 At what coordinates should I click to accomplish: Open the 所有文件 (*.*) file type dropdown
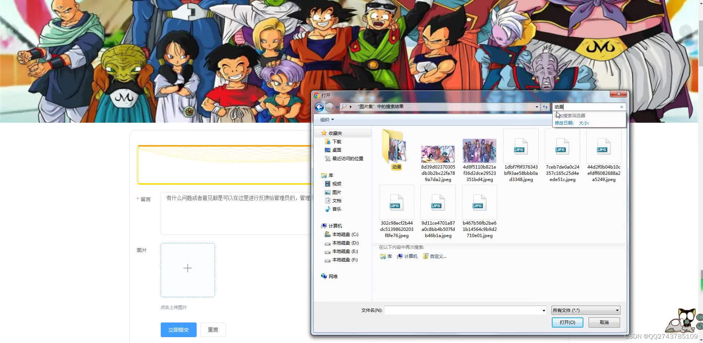click(586, 310)
